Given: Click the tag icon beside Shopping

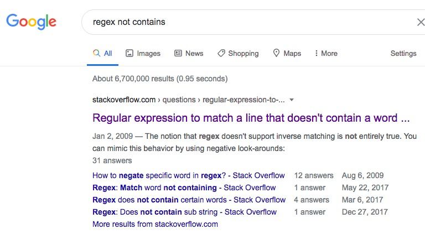Looking at the screenshot, I should [221, 53].
